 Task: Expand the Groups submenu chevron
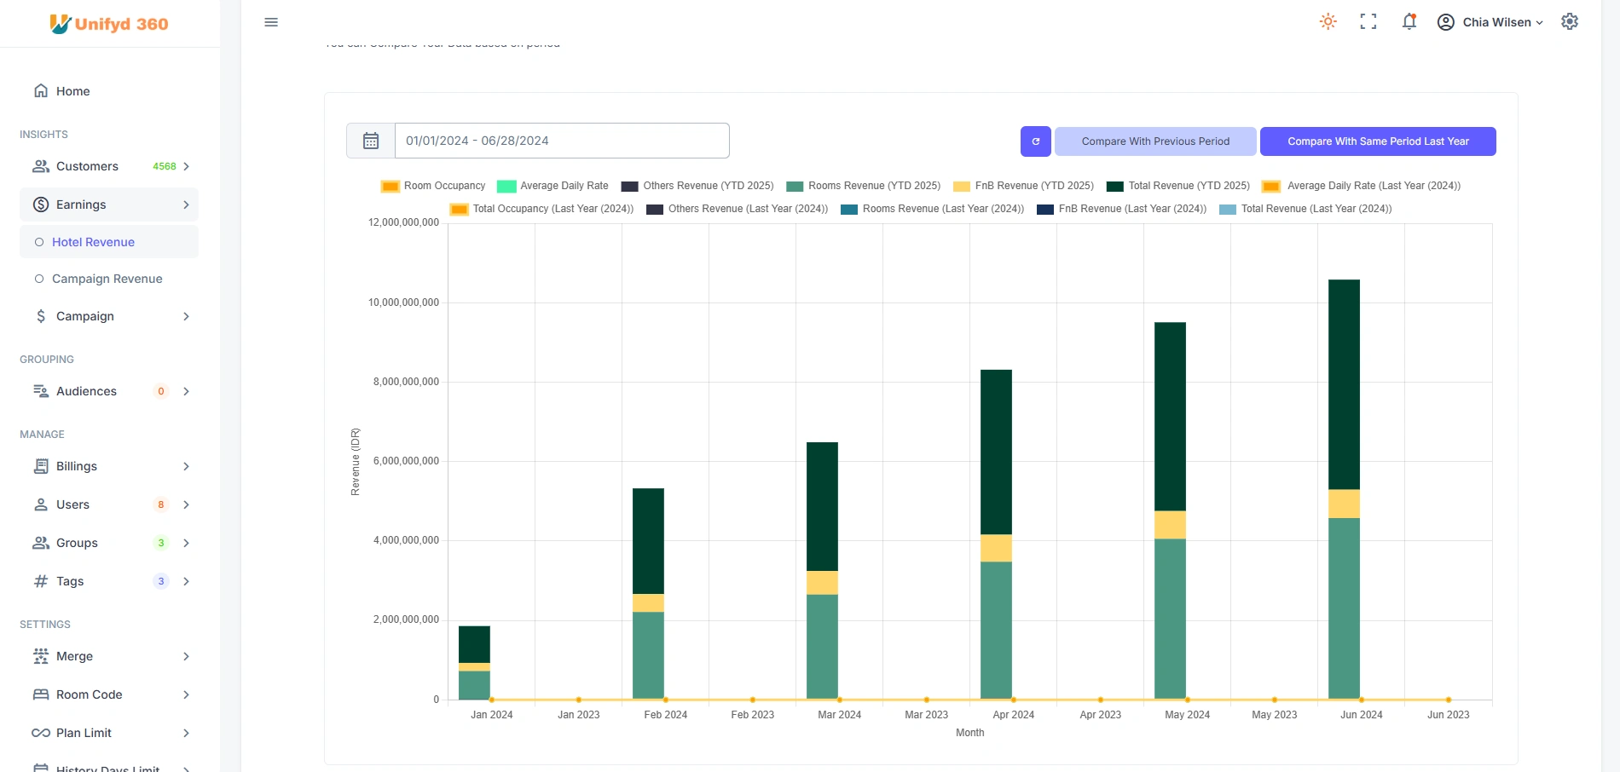click(186, 543)
